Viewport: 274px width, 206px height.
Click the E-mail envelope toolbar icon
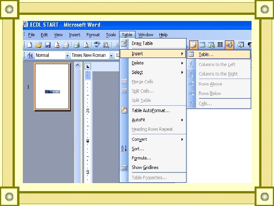[66, 45]
